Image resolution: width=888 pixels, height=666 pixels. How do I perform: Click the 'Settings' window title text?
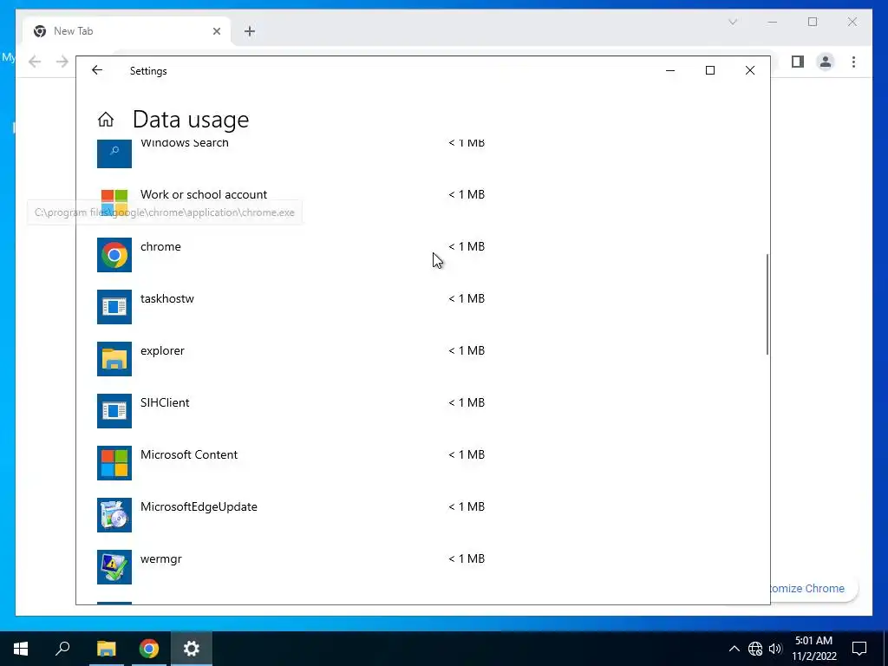click(x=148, y=71)
